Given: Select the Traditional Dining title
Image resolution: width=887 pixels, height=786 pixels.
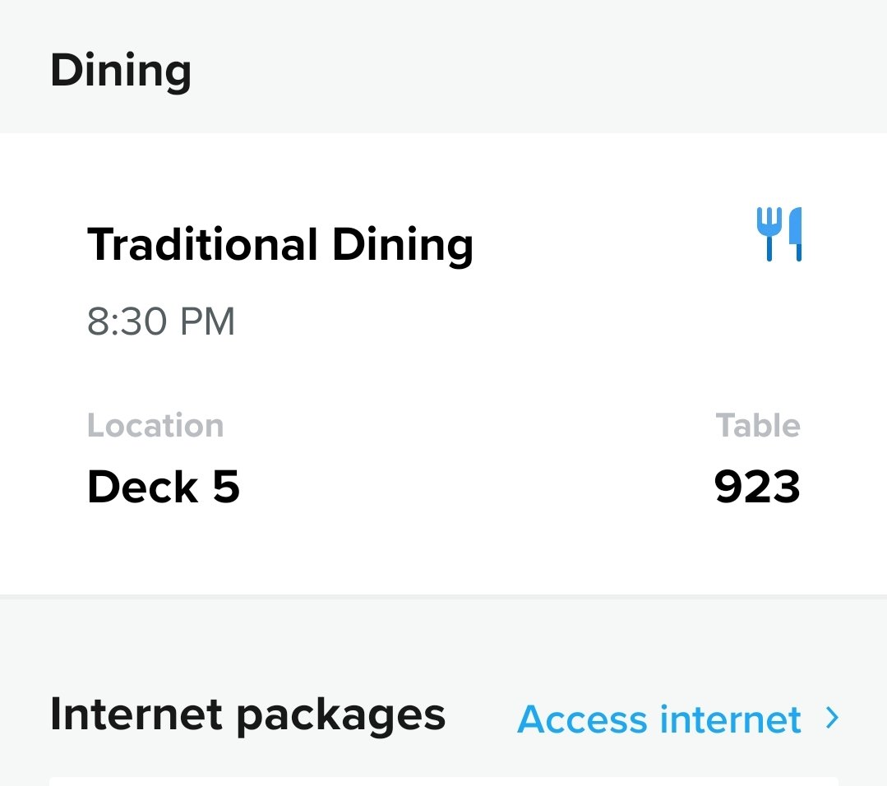Looking at the screenshot, I should click(x=280, y=244).
